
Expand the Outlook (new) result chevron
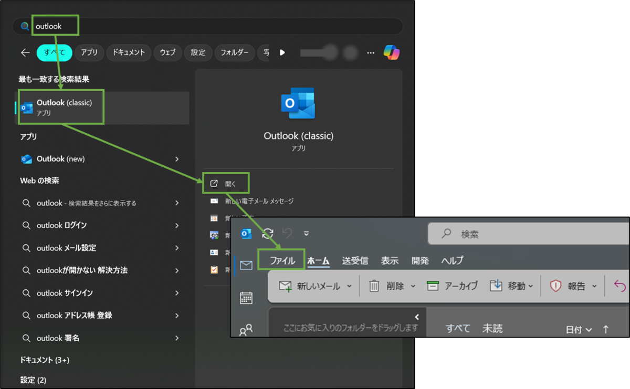(177, 159)
